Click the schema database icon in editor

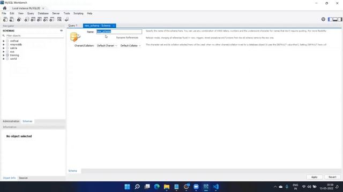click(75, 37)
